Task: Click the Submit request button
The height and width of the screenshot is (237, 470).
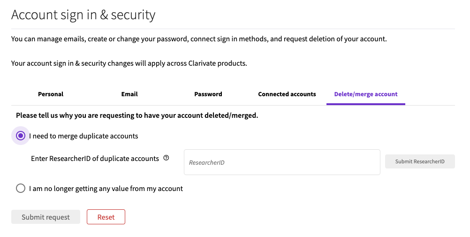Action: 45,217
